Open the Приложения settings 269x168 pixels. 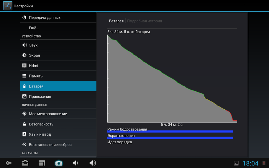pyautogui.click(x=58, y=96)
